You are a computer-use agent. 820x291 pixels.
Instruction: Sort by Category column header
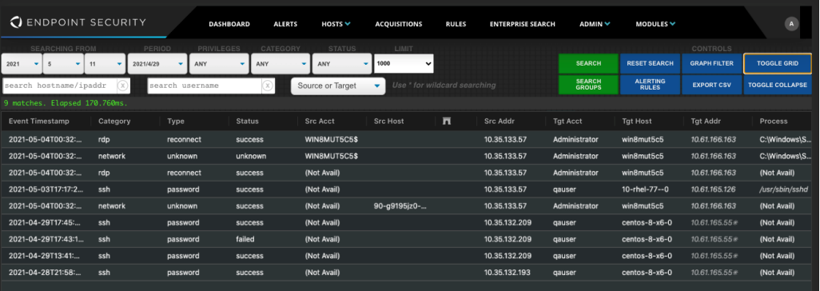tap(114, 121)
